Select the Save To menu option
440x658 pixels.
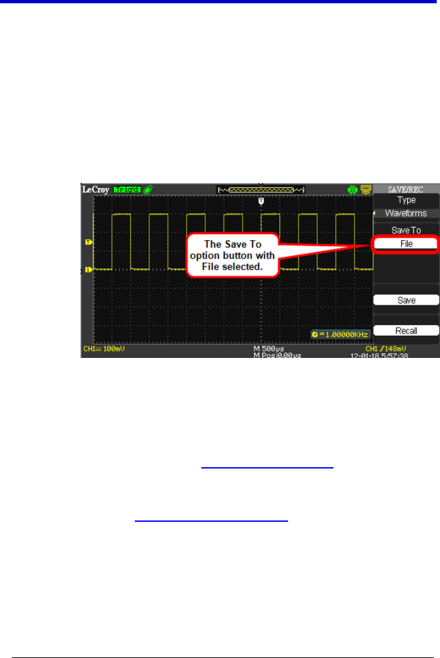point(406,230)
